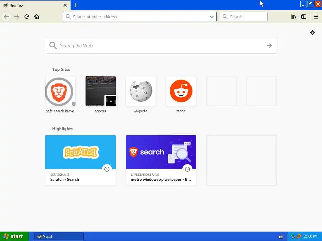The image size is (322, 241).
Task: Open the Library bookshelf icon
Action: pyautogui.click(x=294, y=17)
